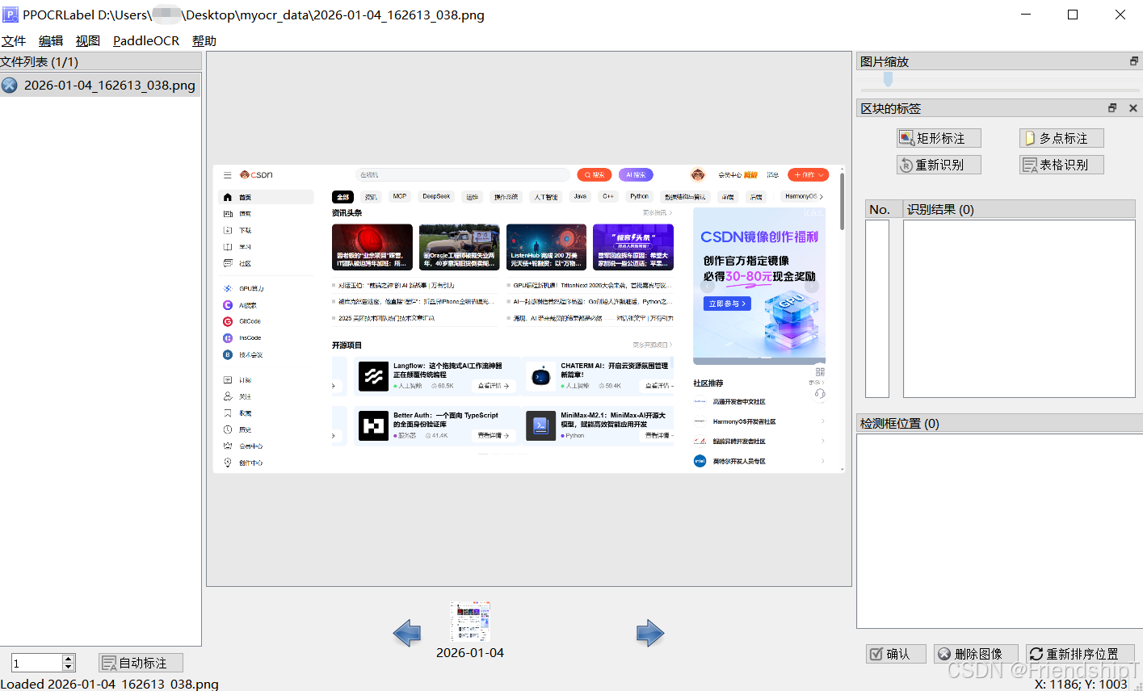
Task: Tick the 确认 checkbox button
Action: point(897,654)
